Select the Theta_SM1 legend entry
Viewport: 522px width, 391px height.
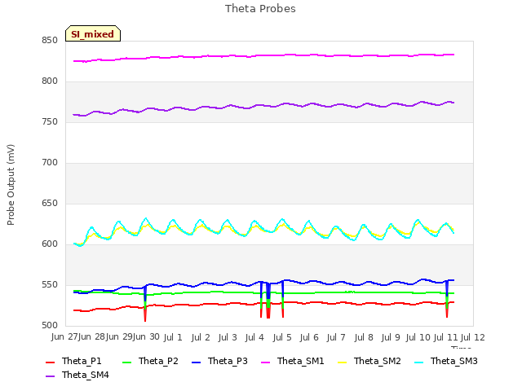coord(293,361)
